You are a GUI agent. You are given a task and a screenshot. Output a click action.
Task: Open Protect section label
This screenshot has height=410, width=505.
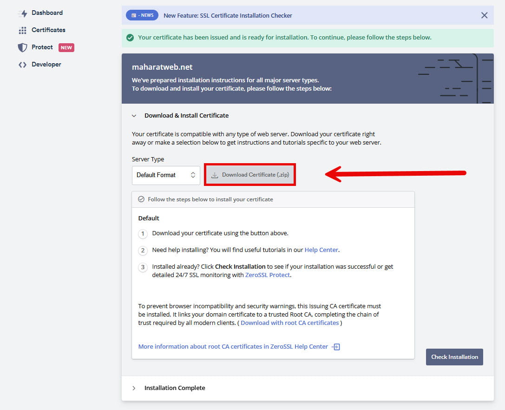point(42,47)
